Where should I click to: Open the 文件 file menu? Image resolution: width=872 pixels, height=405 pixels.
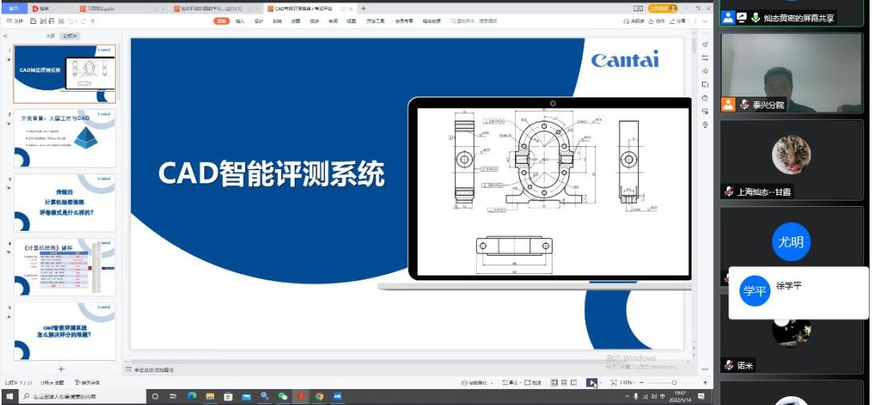pos(15,22)
